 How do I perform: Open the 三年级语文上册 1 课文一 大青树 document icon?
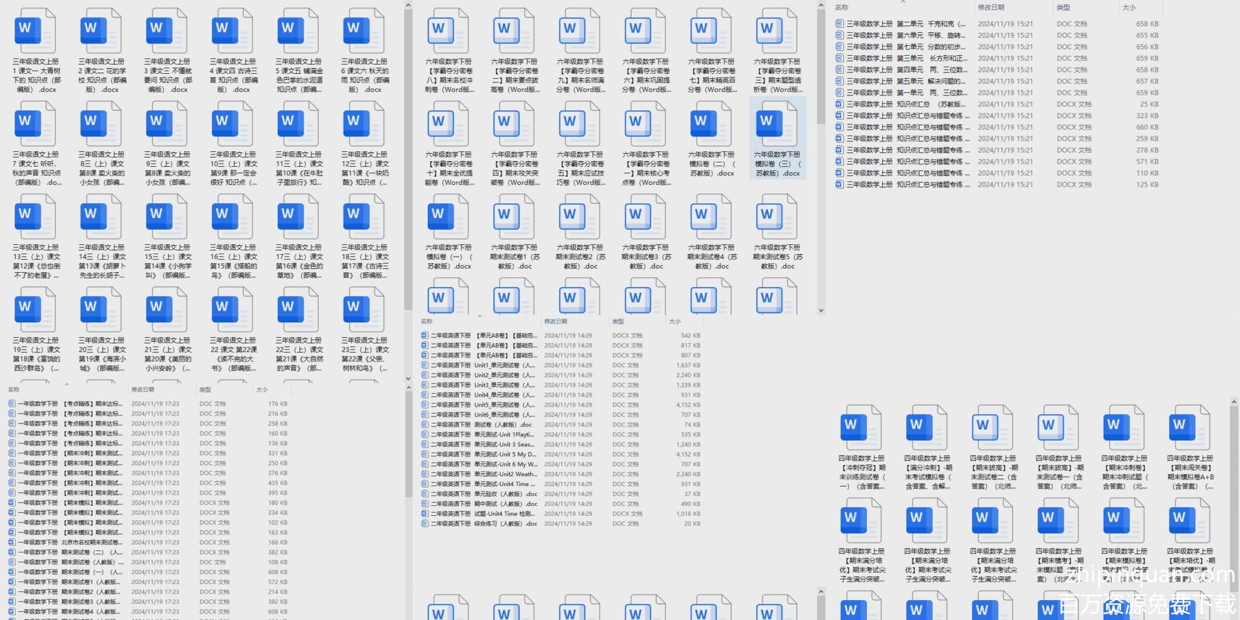35,31
